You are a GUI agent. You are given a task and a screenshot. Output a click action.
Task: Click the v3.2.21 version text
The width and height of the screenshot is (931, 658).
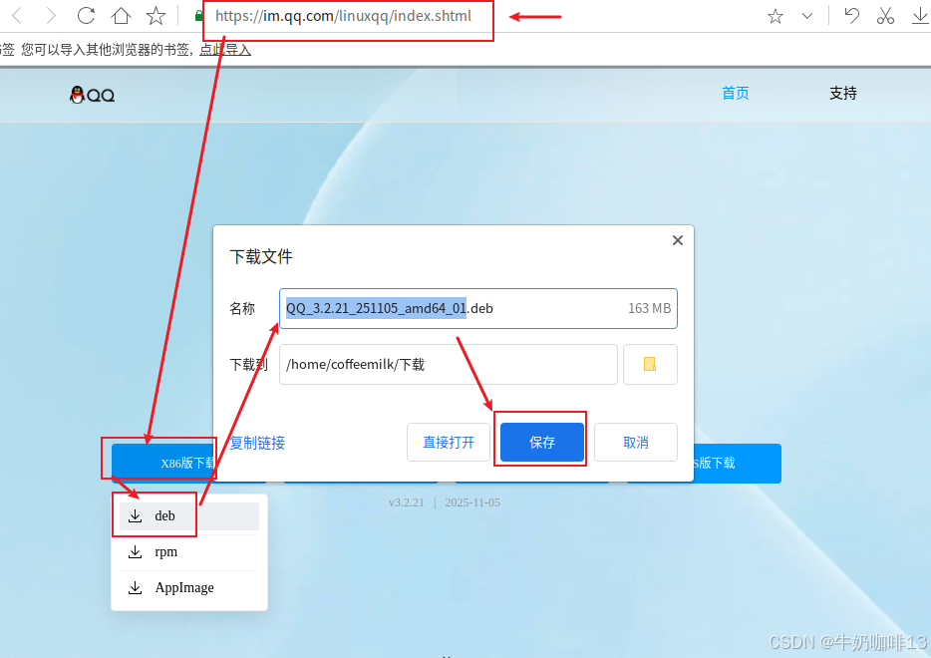407,502
